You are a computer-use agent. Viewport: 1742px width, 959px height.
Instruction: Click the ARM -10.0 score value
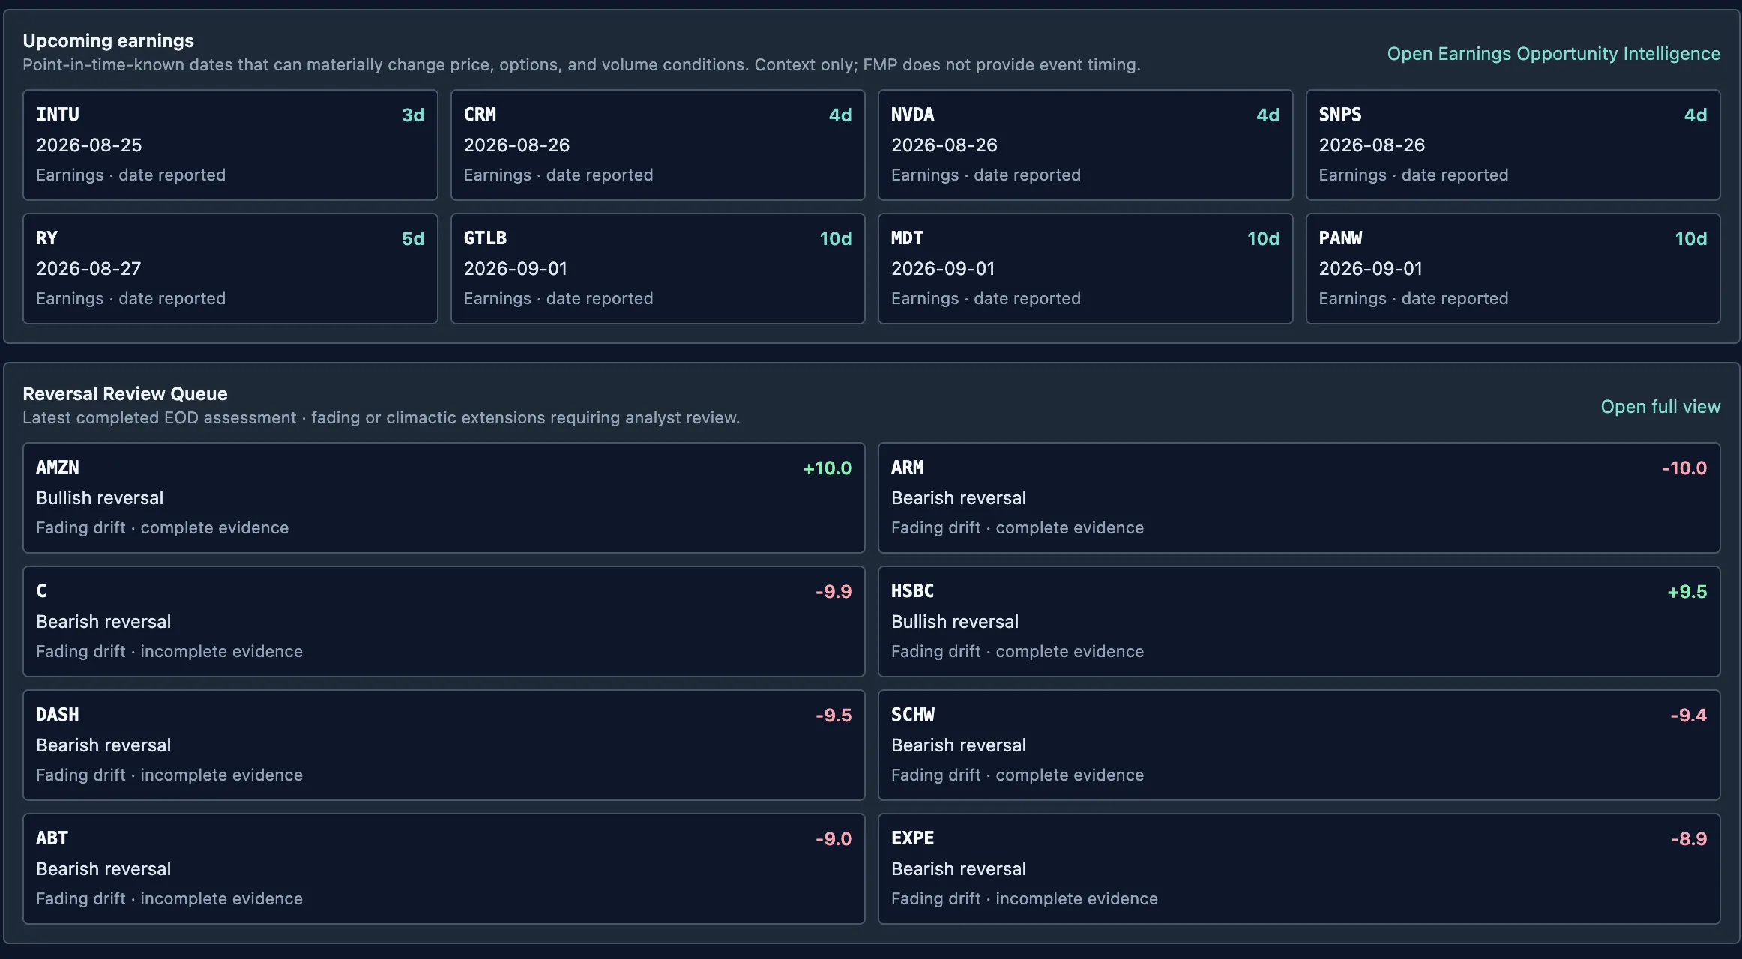1684,468
